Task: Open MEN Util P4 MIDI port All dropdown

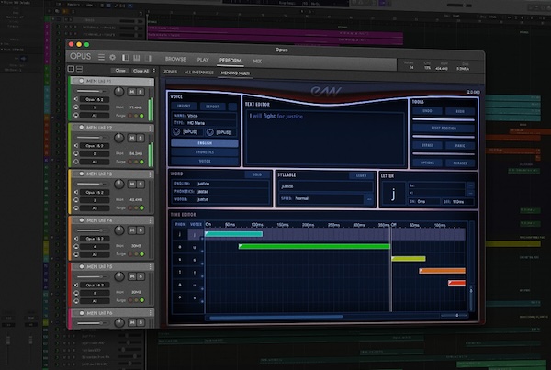Action: click(95, 254)
